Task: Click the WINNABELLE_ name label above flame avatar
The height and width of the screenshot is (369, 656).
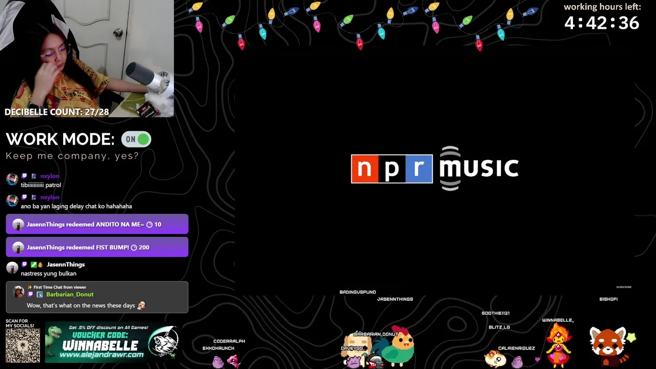Action: pos(558,320)
